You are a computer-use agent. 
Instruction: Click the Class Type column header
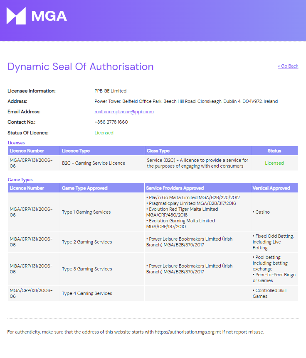pos(198,151)
